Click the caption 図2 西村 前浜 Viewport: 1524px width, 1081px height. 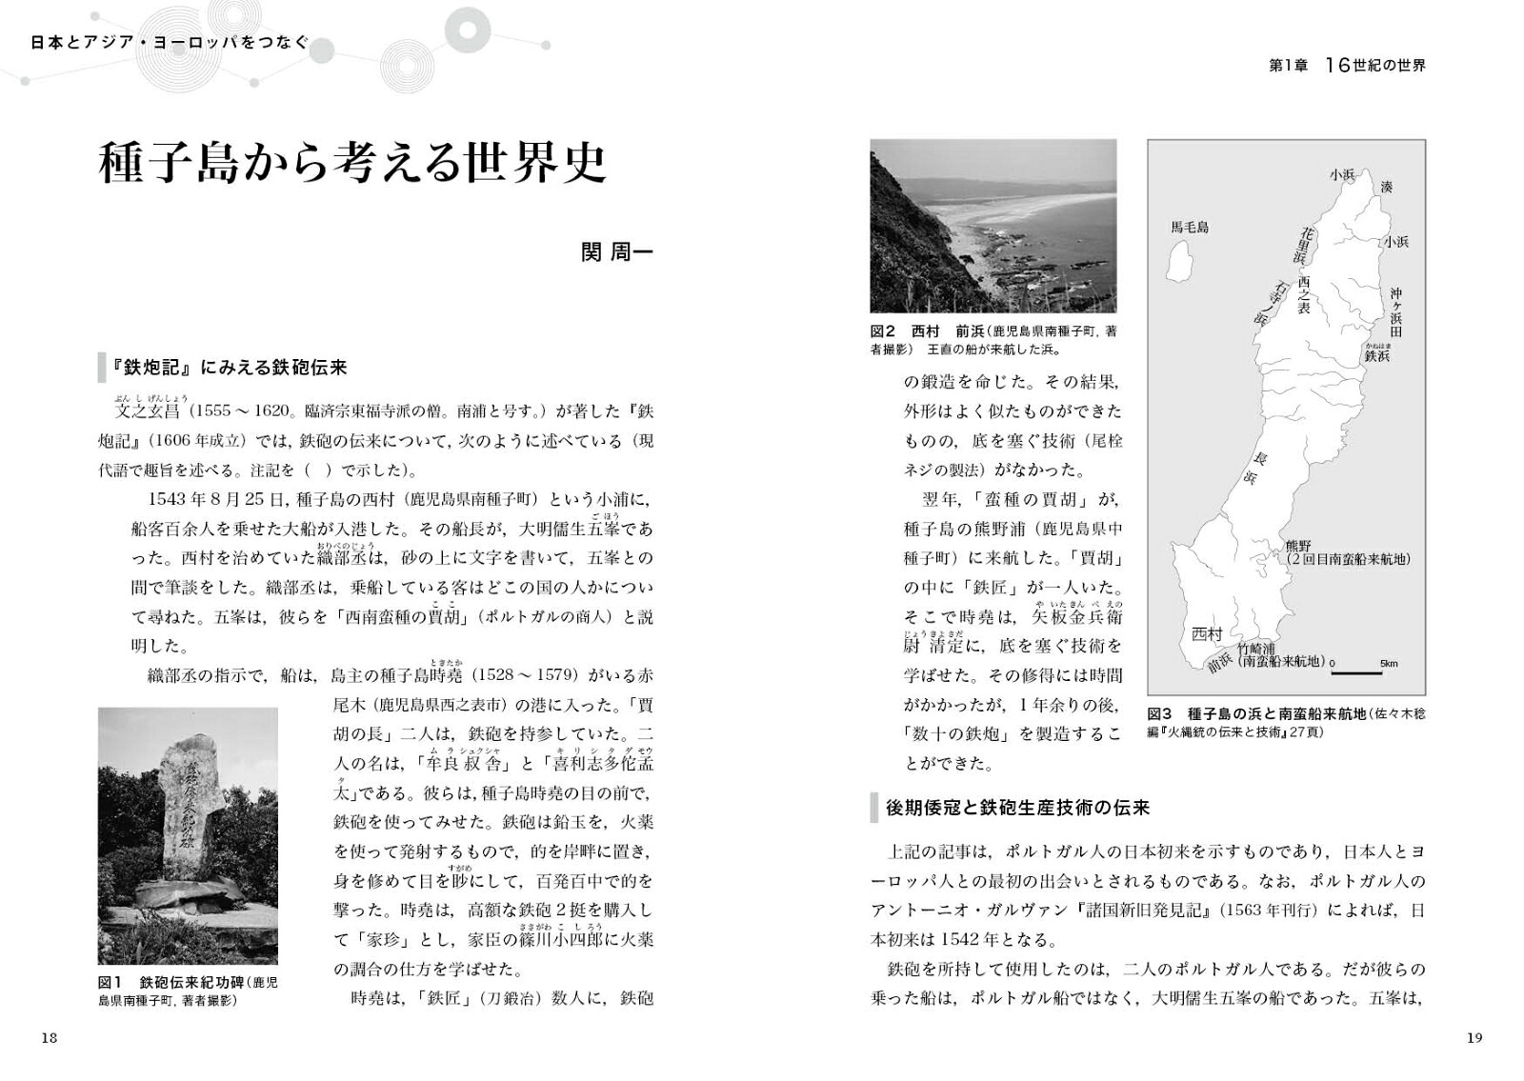(x=993, y=340)
